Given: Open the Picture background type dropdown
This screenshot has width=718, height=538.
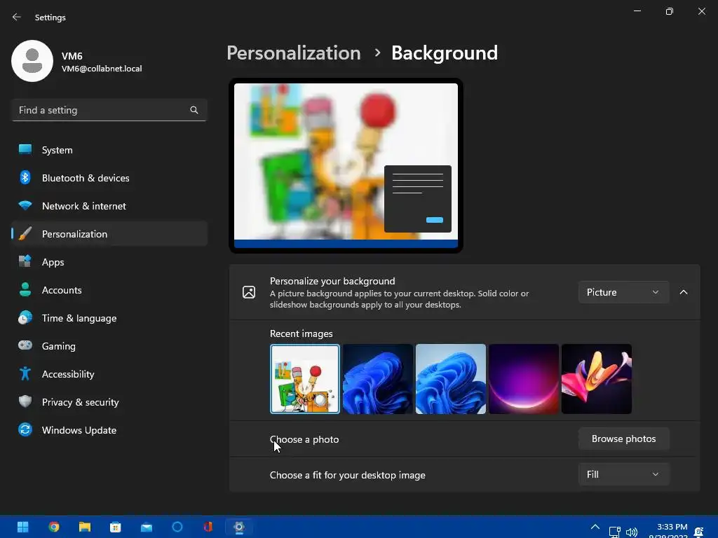Looking at the screenshot, I should [623, 292].
